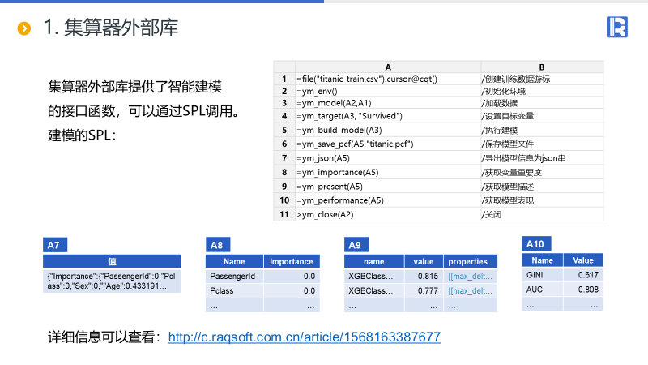
Task: Select row header 1 in the grid
Action: (284, 79)
